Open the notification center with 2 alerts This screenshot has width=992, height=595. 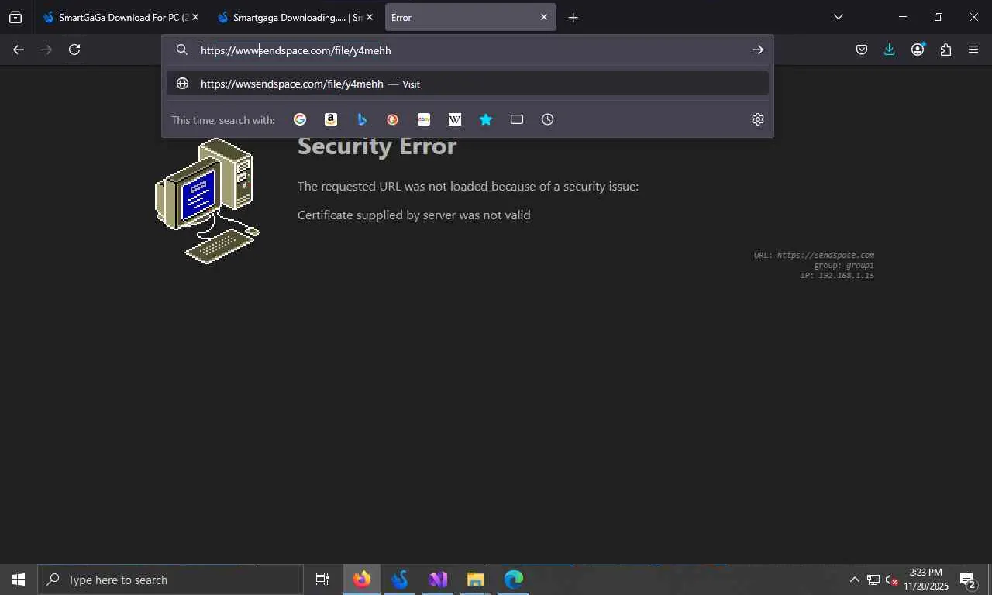967,580
